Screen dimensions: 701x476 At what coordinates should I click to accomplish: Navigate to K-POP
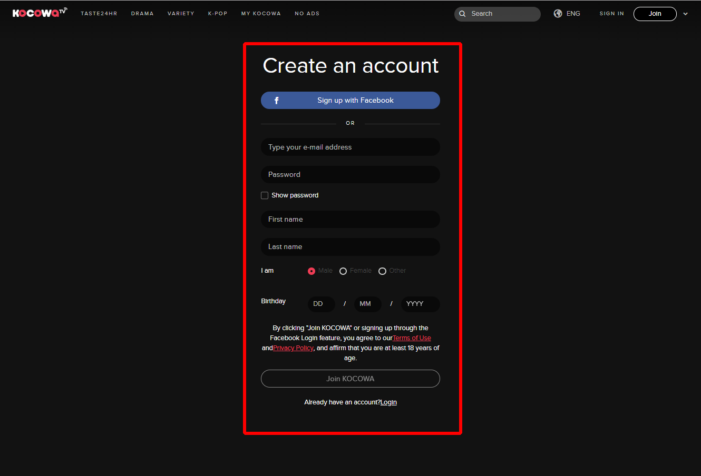pyautogui.click(x=218, y=14)
